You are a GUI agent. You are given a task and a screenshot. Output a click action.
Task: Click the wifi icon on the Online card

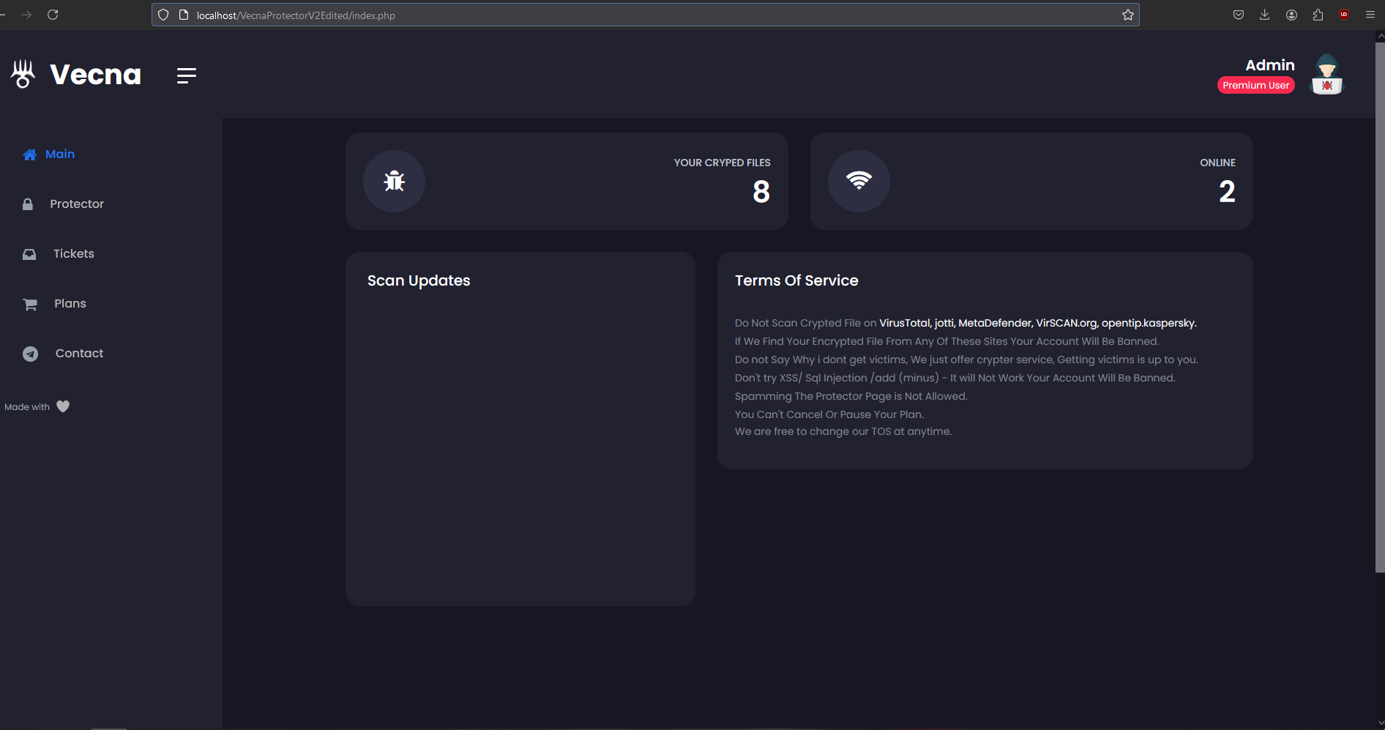tap(859, 181)
